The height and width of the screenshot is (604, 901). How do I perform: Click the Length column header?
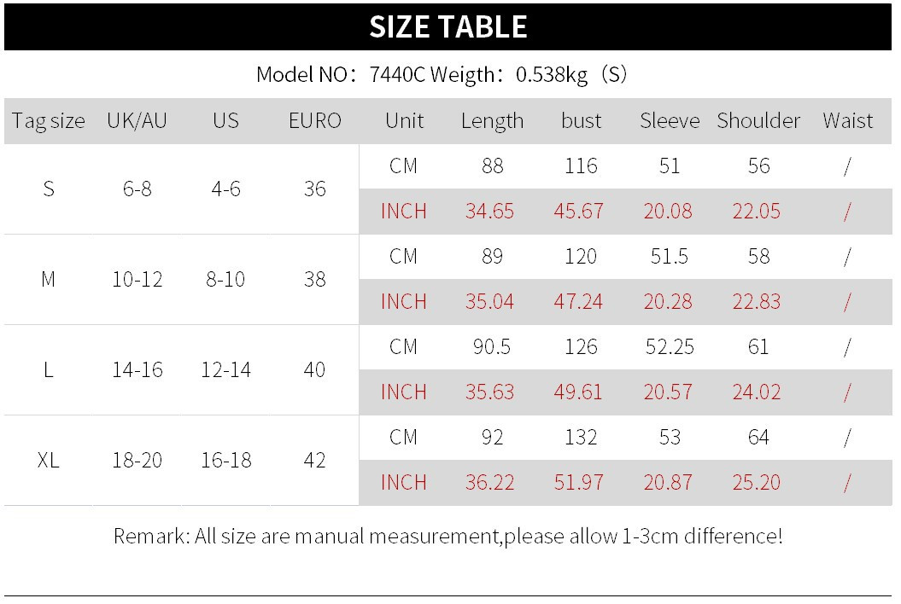point(492,121)
